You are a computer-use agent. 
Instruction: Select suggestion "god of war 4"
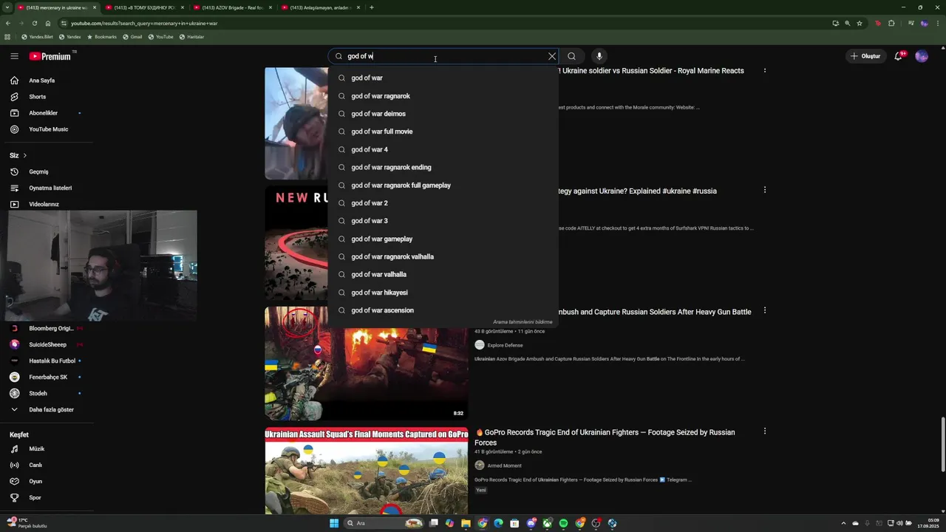pyautogui.click(x=443, y=149)
